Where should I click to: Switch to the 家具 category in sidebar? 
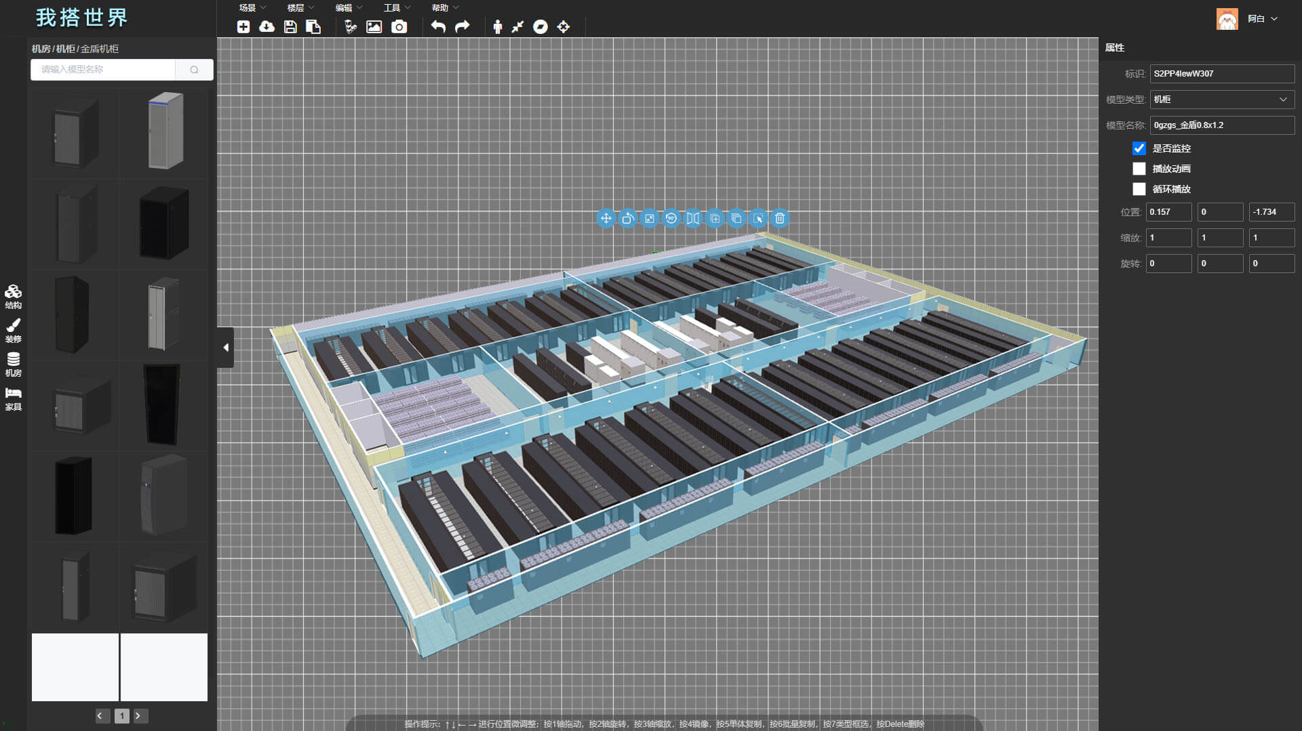(14, 399)
